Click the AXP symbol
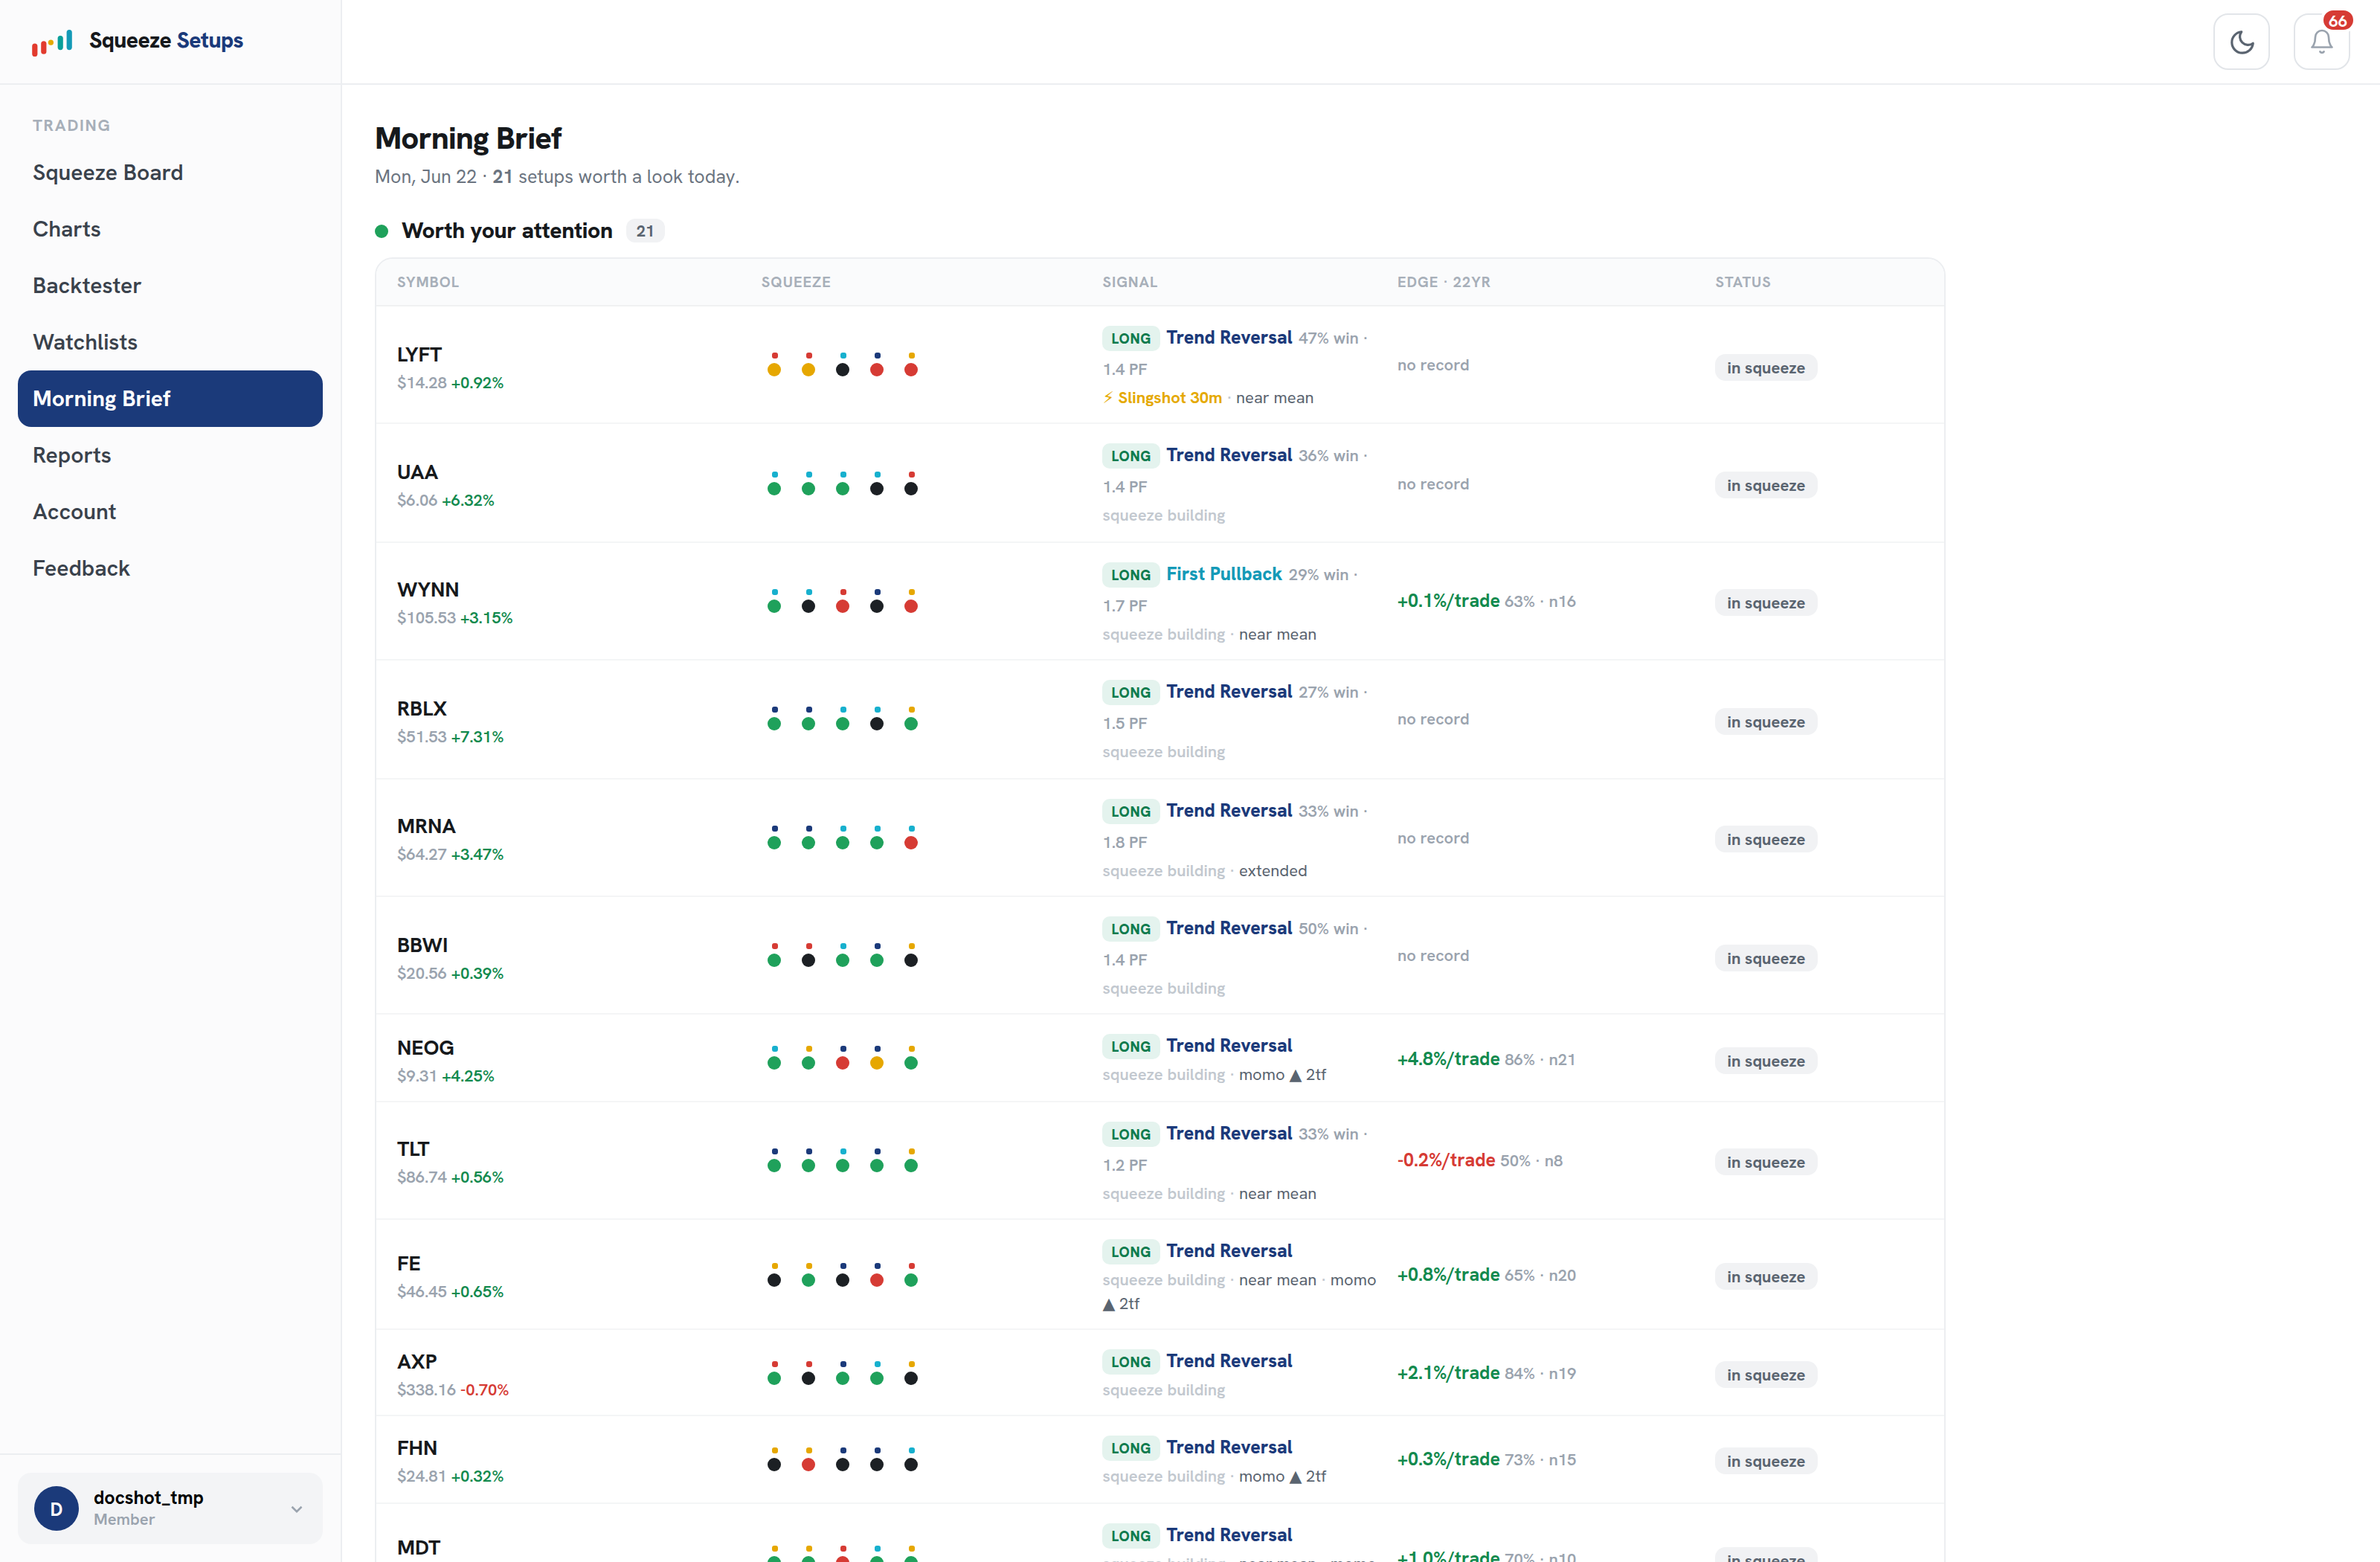The height and width of the screenshot is (1562, 2380). click(x=417, y=1361)
